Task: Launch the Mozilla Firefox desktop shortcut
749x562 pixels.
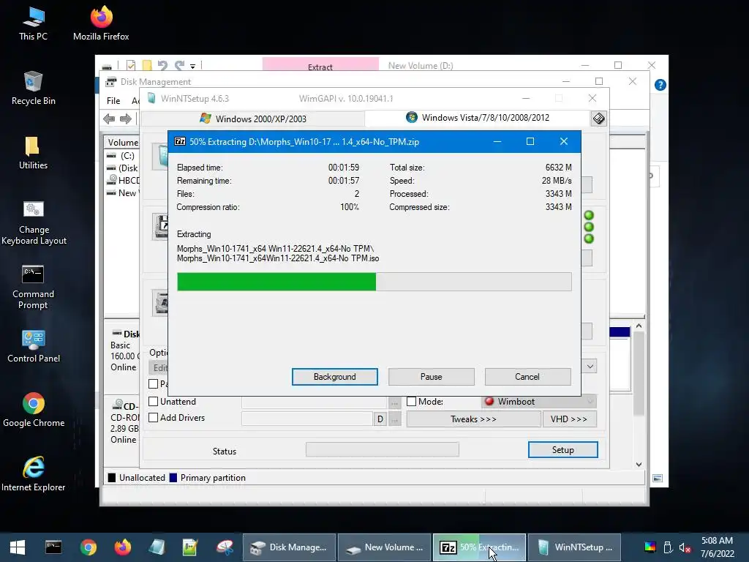Action: (101, 24)
